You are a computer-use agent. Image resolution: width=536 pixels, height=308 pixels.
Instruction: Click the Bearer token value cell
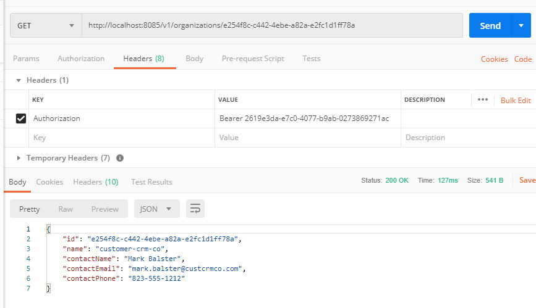click(308, 119)
